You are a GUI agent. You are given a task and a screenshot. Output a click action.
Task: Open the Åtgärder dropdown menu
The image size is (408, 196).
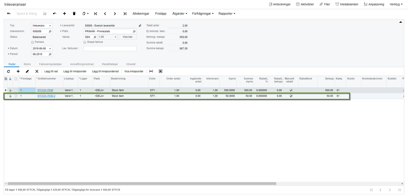pyautogui.click(x=180, y=13)
